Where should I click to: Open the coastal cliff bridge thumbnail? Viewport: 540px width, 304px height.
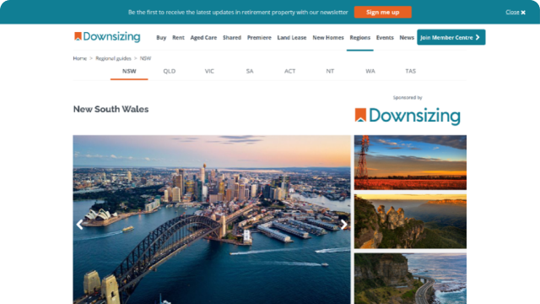(410, 279)
